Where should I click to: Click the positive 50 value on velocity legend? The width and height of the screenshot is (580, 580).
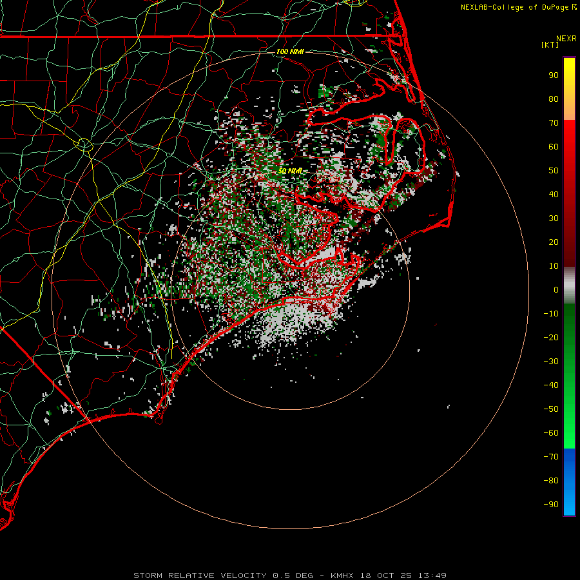554,171
